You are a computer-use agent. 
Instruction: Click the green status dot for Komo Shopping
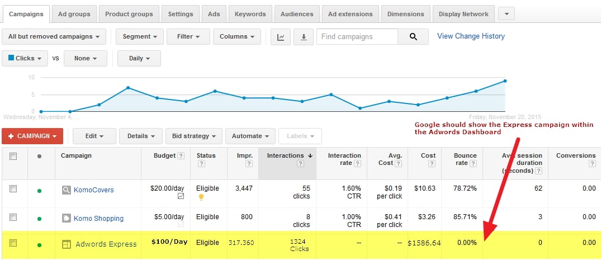pos(39,219)
